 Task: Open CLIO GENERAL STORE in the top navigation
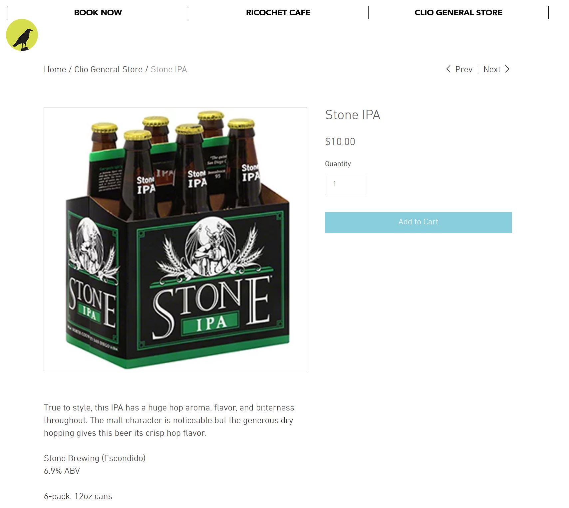(x=458, y=13)
